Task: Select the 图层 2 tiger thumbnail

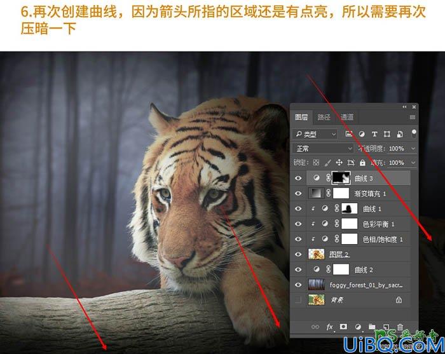Action: click(316, 254)
